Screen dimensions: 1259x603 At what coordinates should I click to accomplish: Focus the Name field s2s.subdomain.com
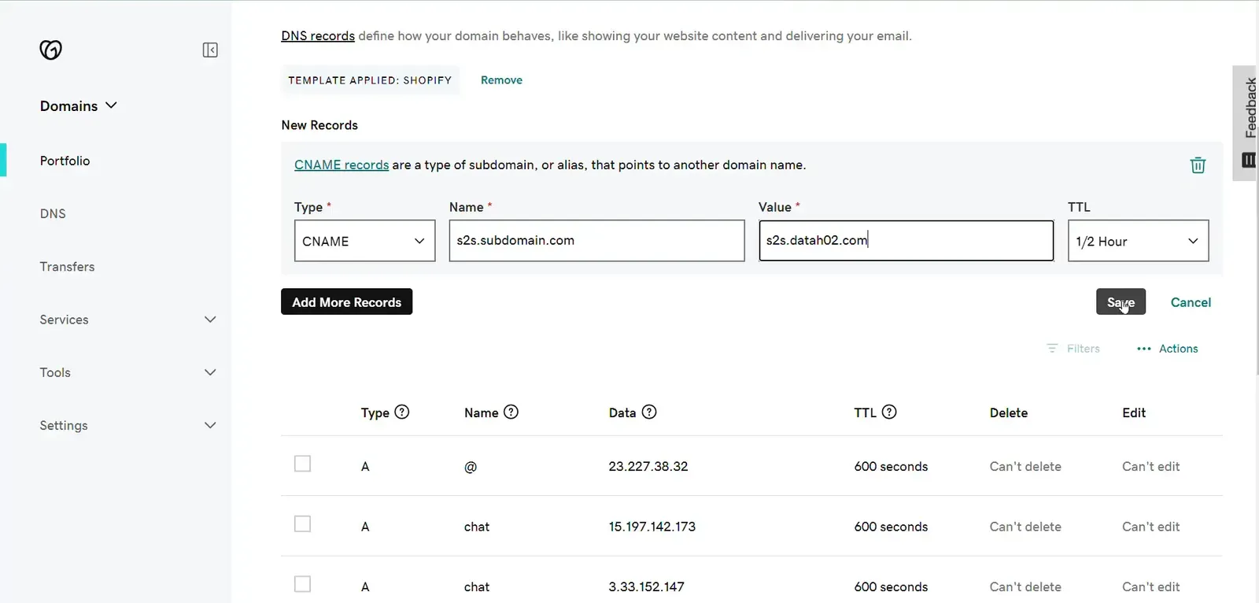pyautogui.click(x=596, y=241)
